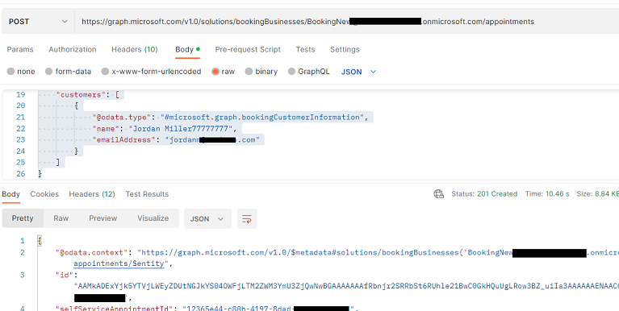The image size is (619, 311).
Task: Click the "id" key in response line 3
Action: 65,275
